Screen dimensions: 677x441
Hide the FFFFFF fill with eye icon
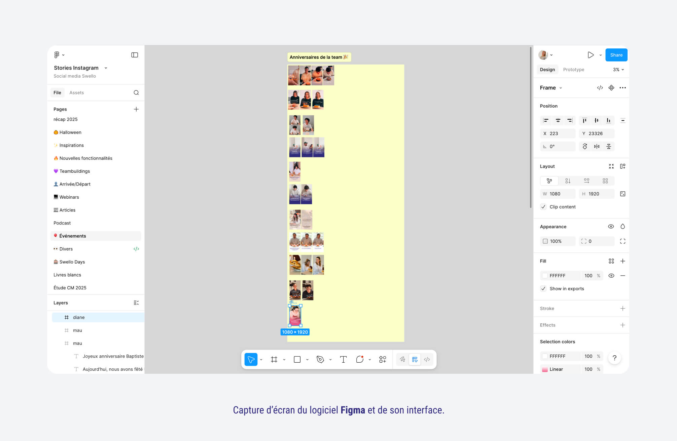[611, 276]
